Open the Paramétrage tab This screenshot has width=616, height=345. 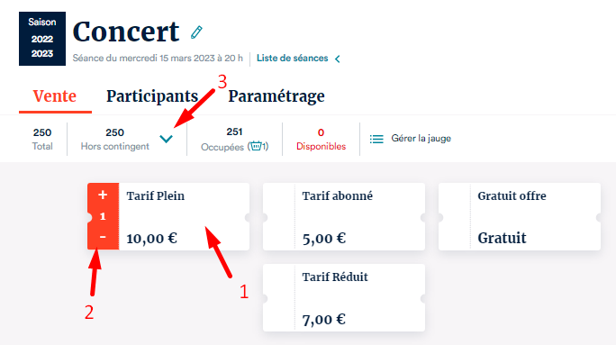click(276, 96)
